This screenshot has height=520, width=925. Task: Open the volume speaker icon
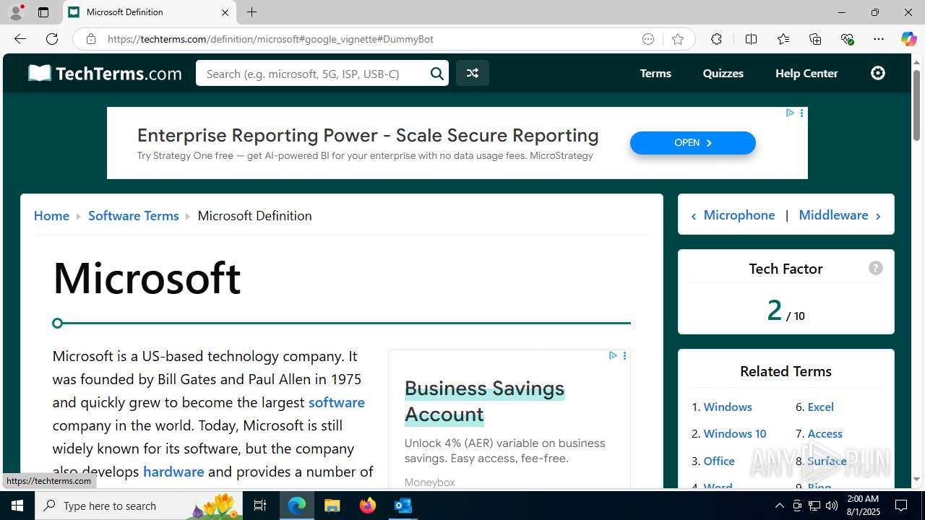(x=832, y=506)
